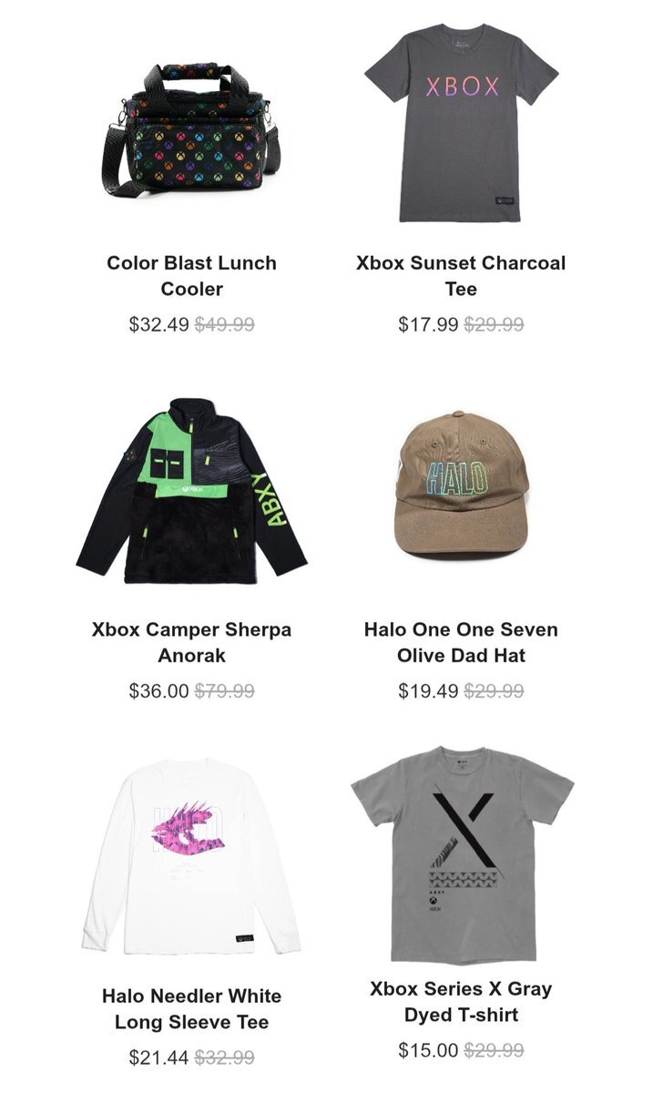
Task: Go to Xbox Series X Gray Dyed T-shirt link
Action: (x=461, y=1001)
